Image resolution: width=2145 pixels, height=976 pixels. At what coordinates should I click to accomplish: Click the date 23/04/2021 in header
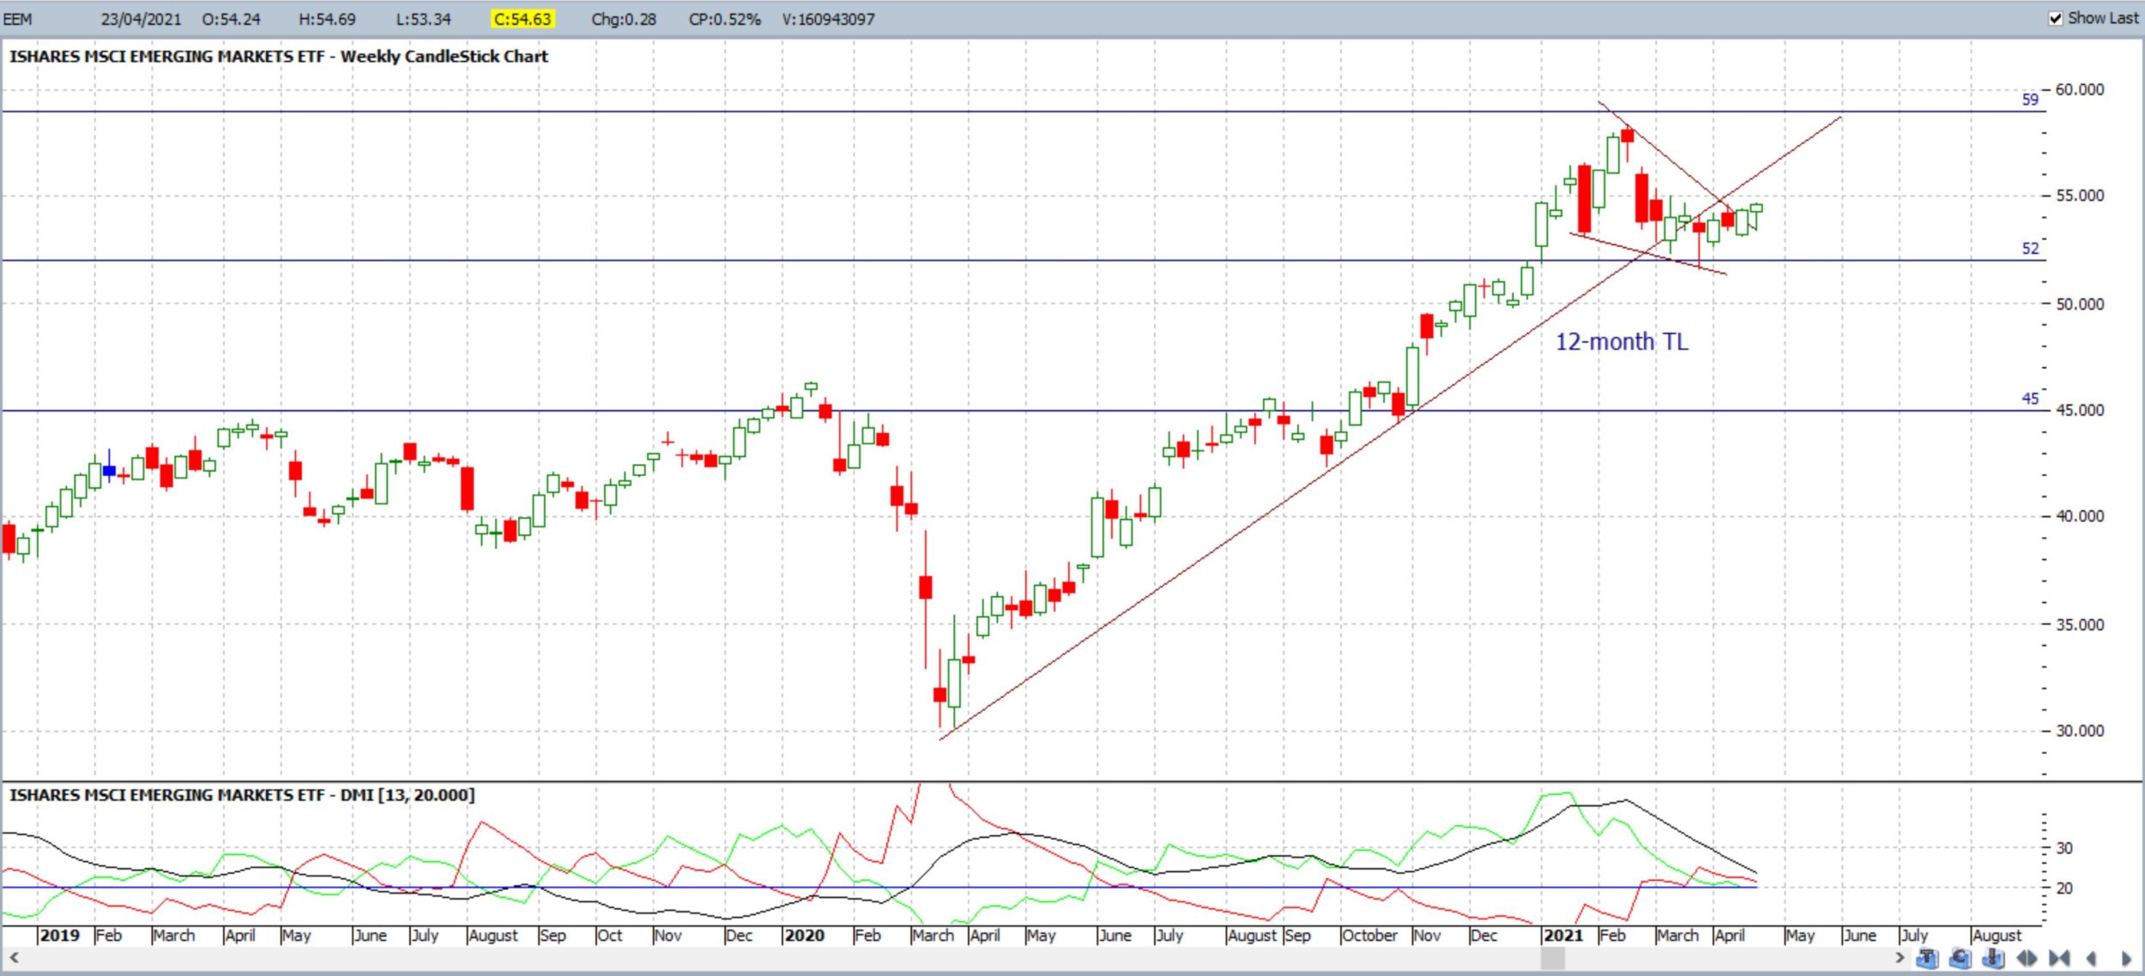click(141, 19)
